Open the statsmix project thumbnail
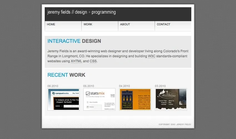Screen dimensions: 236x139 point(99,99)
